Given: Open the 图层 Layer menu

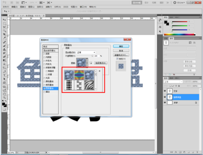Looking at the screenshot, I should tap(31, 7).
